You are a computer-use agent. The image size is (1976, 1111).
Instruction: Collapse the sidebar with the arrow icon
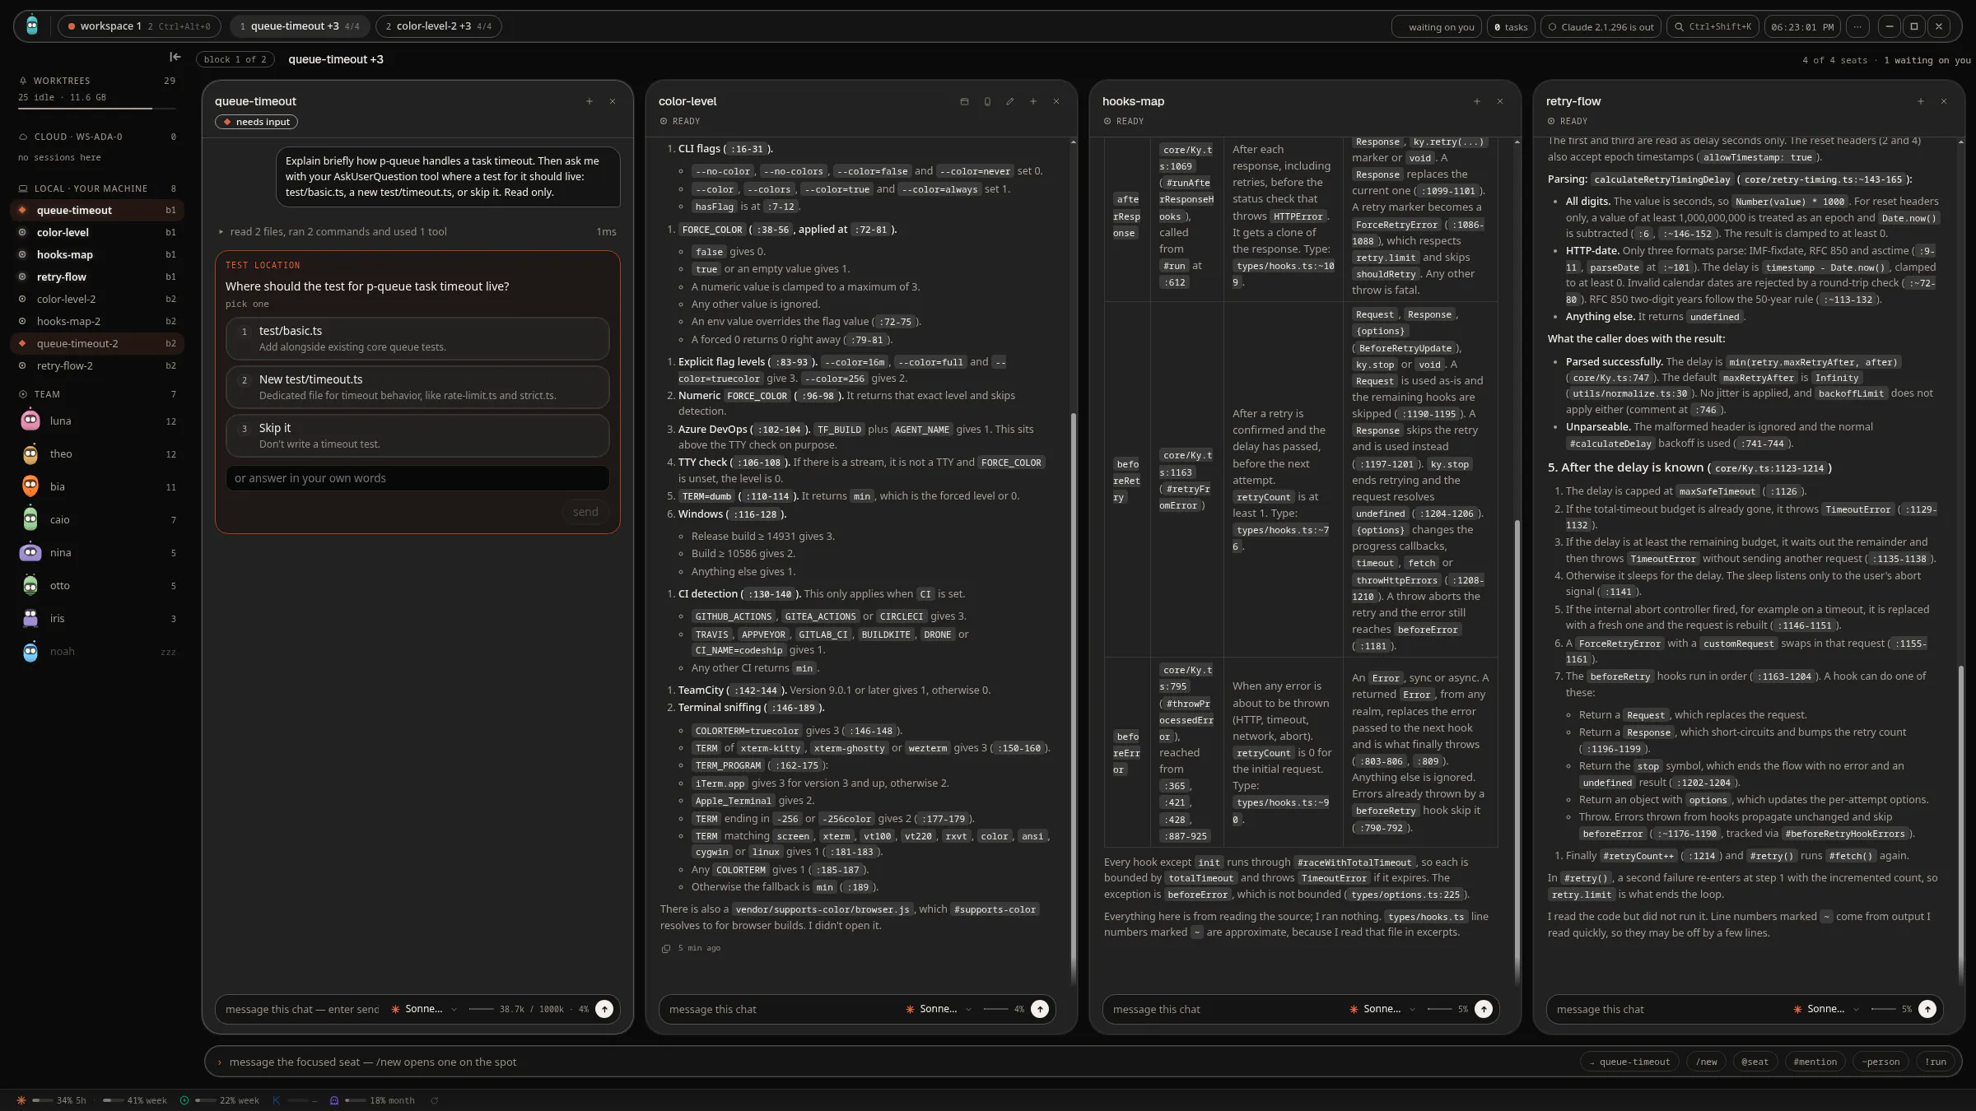[175, 57]
